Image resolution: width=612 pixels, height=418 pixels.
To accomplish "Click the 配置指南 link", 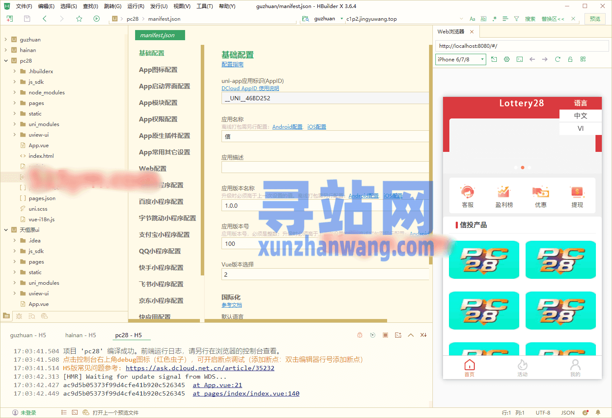I will point(233,64).
